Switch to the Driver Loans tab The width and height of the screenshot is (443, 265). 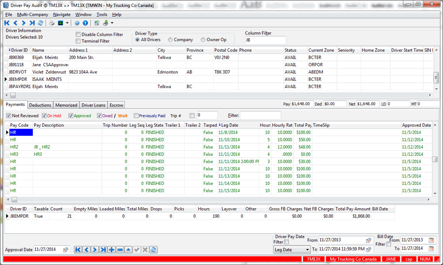pyautogui.click(x=93, y=105)
